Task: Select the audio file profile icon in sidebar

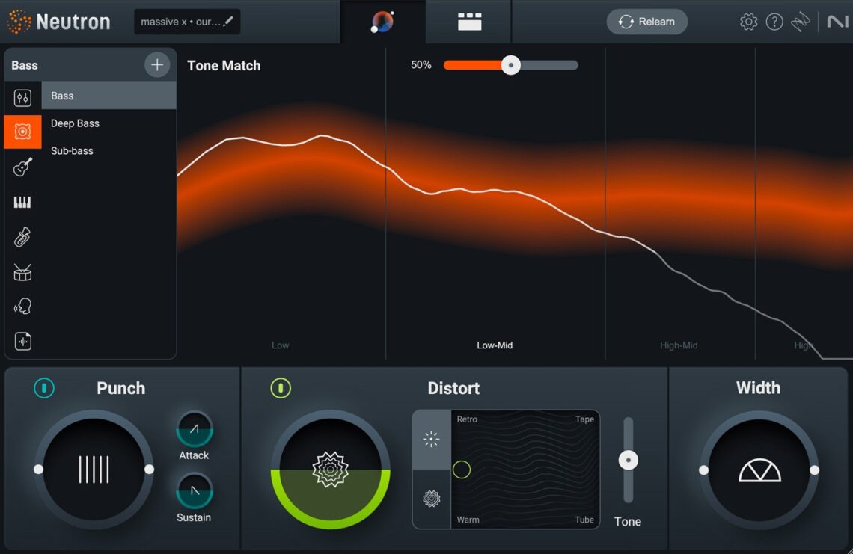Action: 22,341
